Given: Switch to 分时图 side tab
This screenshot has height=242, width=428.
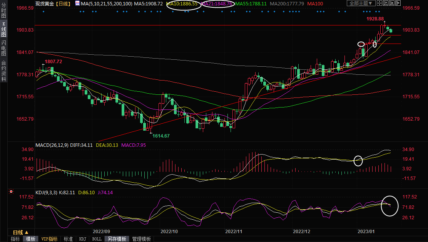Looking at the screenshot, I should tap(4, 10).
